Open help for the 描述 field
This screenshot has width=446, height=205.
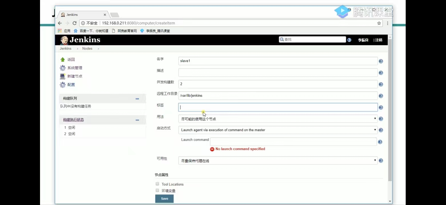[x=381, y=73]
